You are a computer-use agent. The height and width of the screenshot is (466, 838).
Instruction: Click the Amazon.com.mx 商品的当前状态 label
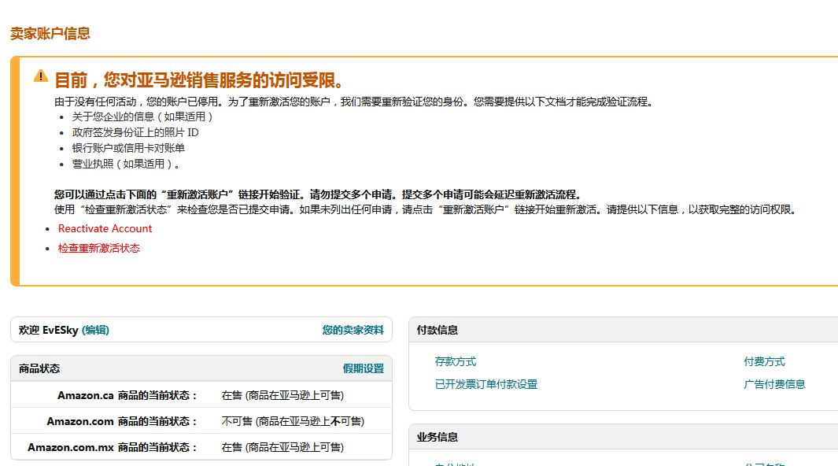pyautogui.click(x=113, y=447)
